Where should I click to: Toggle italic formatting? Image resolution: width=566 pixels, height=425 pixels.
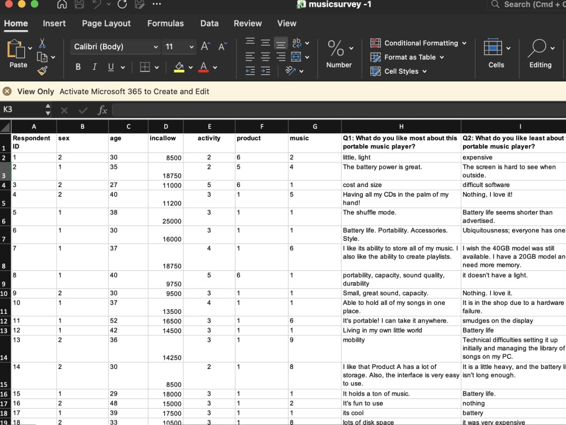pyautogui.click(x=94, y=67)
